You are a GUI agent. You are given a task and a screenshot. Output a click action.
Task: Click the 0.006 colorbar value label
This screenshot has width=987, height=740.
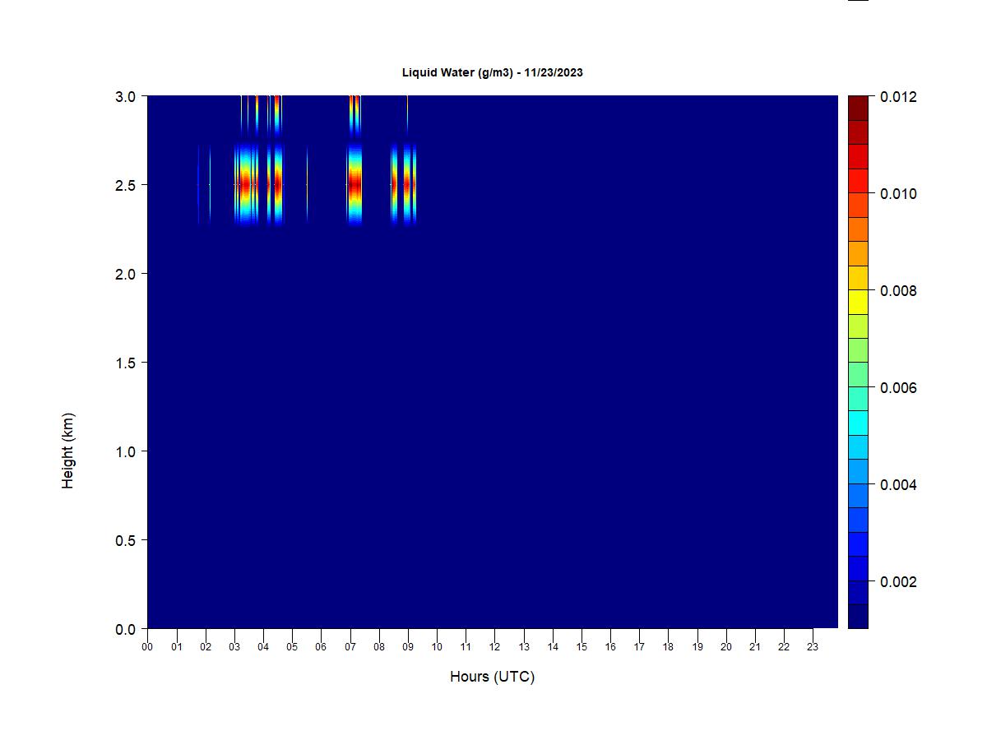click(x=898, y=388)
